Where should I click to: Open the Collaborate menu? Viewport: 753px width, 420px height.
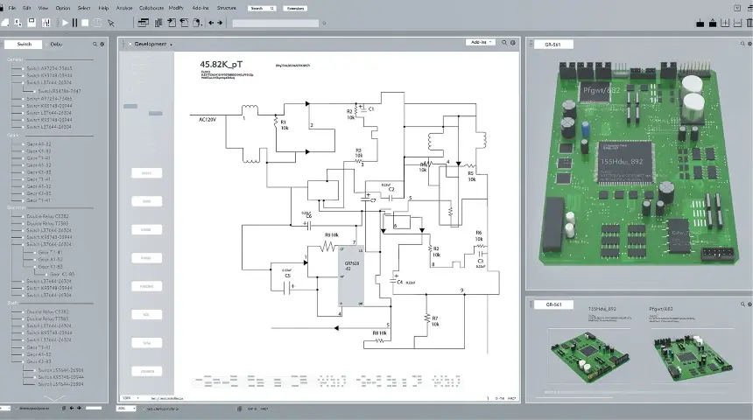click(x=151, y=7)
